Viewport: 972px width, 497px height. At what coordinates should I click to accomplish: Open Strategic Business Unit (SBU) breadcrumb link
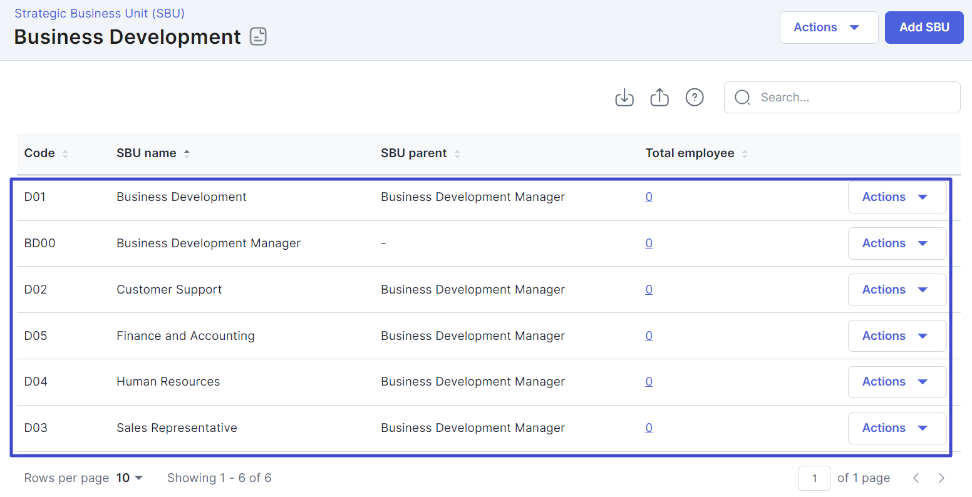coord(100,13)
